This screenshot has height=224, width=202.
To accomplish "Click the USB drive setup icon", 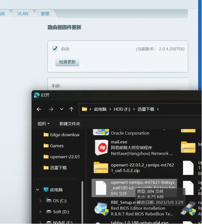I will (188, 208).
